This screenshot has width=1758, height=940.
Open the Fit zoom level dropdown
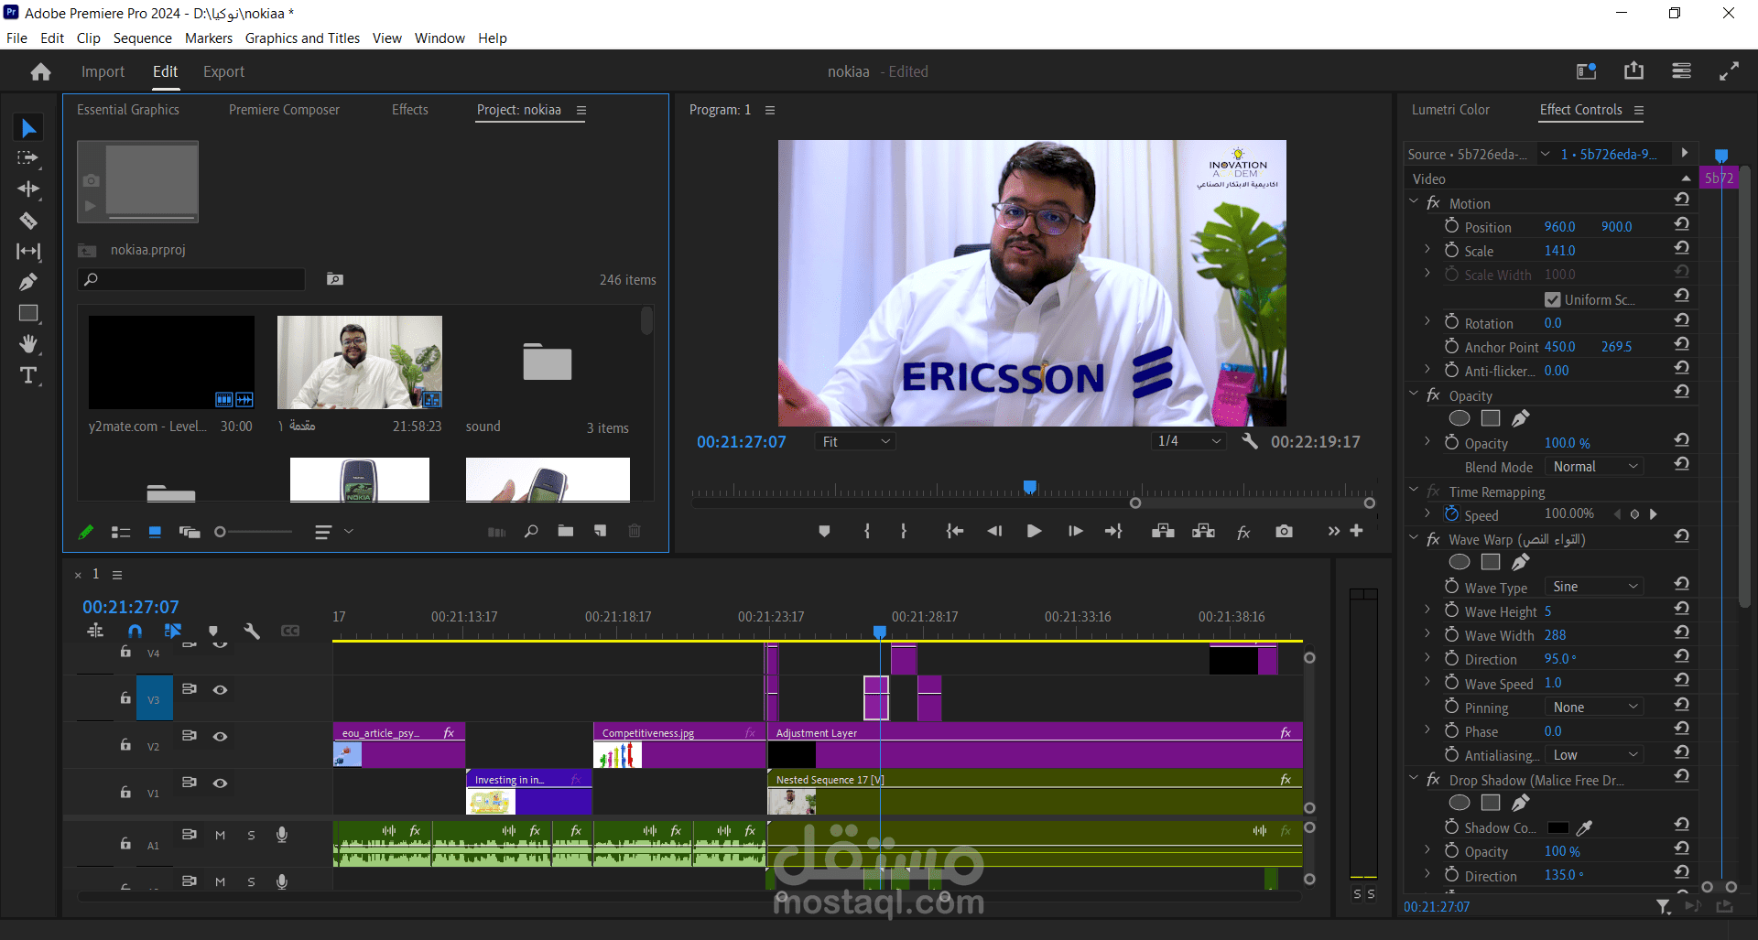(x=855, y=441)
